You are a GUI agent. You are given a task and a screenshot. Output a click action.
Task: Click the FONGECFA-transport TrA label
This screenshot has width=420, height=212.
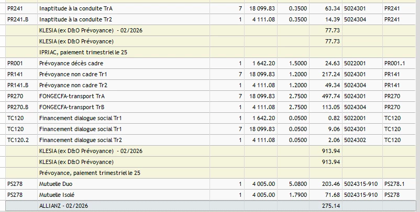(72, 96)
